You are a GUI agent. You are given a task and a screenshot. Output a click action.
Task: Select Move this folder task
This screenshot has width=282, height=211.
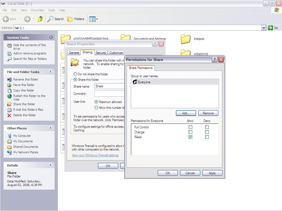(x=24, y=85)
